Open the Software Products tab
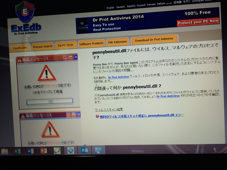This screenshot has width=227, height=170. 91,43
